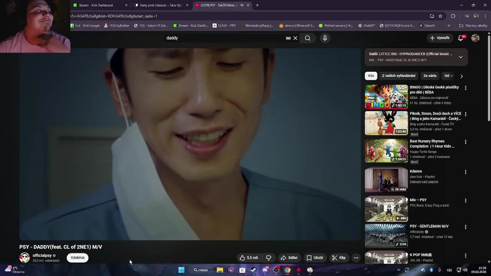Select the Vše filter chip

coord(371,76)
